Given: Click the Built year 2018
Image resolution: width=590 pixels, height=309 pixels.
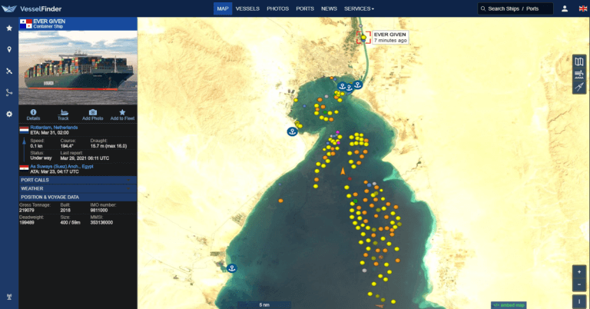Looking at the screenshot, I should point(65,211).
